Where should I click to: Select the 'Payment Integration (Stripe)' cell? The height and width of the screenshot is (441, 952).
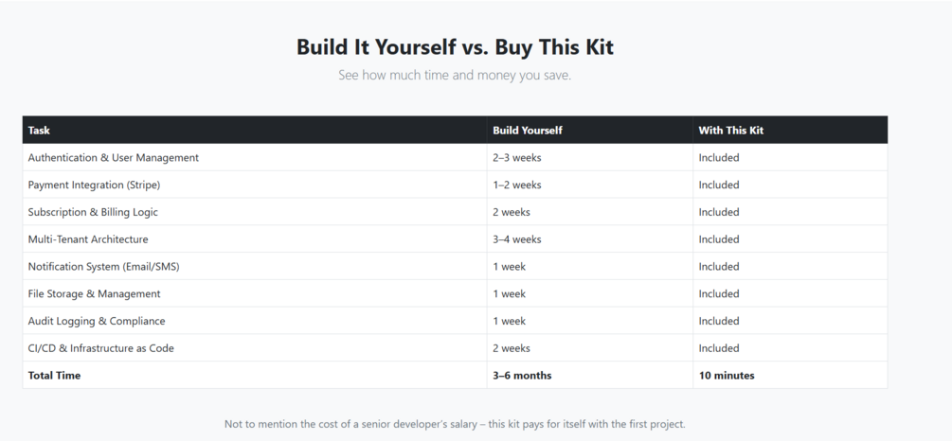(x=94, y=185)
